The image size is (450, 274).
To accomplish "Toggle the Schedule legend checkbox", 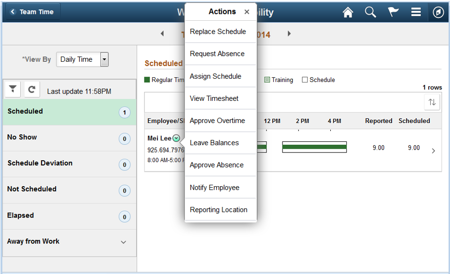I will point(305,80).
